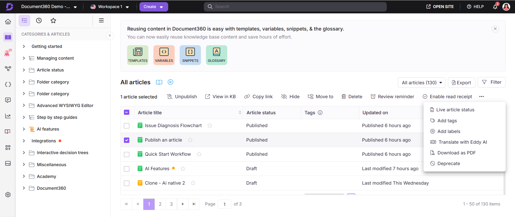Click the Delete action
515x217 pixels.
[352, 97]
